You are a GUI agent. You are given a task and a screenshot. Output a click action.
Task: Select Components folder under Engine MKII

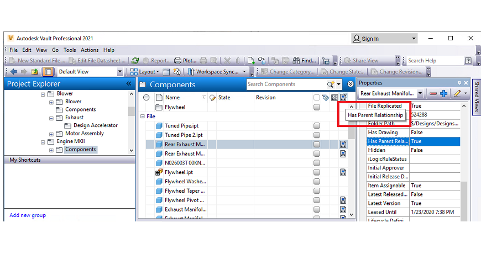(x=81, y=149)
